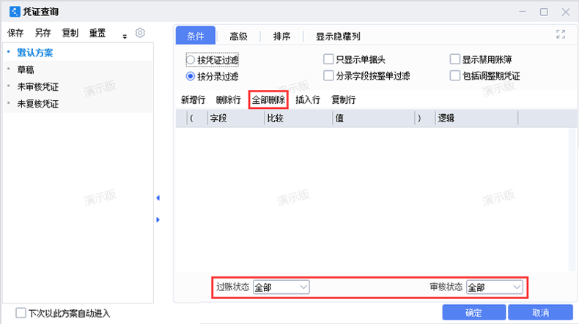
Task: Toggle the 包括调整期凭证 checkbox
Action: 455,75
